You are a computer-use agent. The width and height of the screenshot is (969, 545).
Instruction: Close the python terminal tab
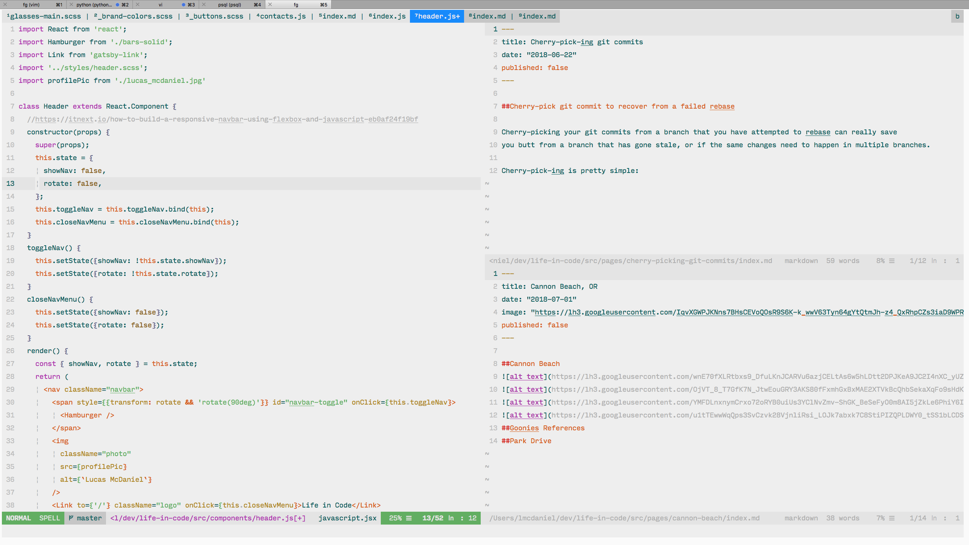(71, 5)
